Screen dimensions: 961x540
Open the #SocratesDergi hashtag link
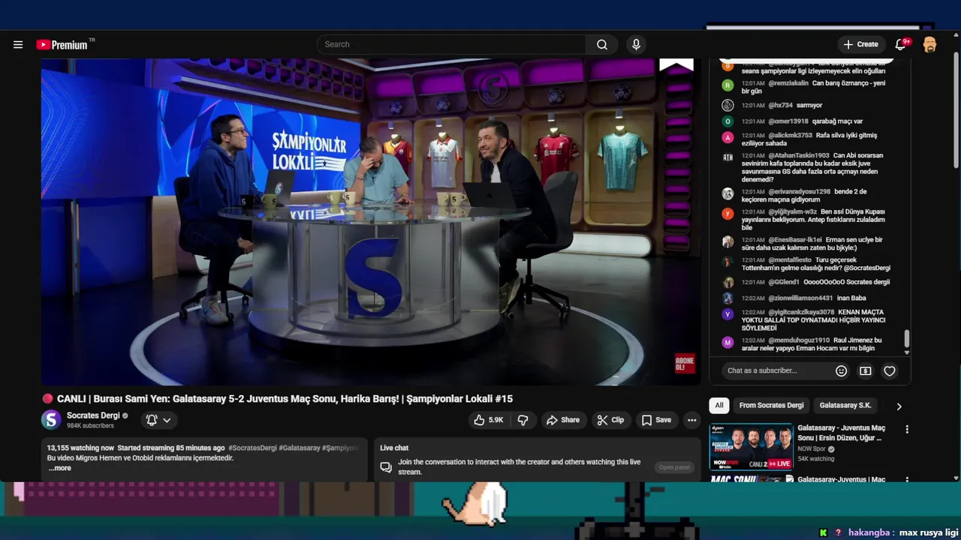tap(252, 448)
